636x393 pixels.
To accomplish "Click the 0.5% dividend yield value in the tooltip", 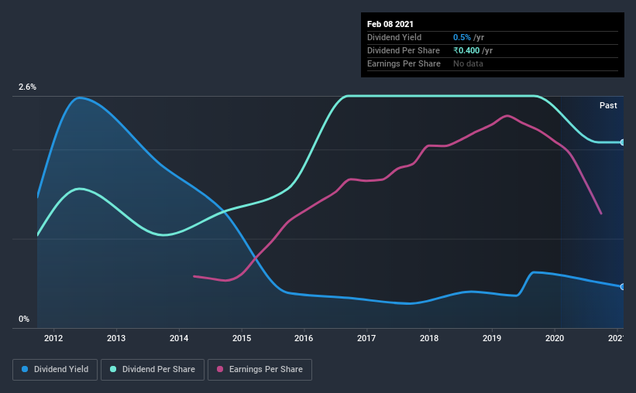I will click(462, 37).
